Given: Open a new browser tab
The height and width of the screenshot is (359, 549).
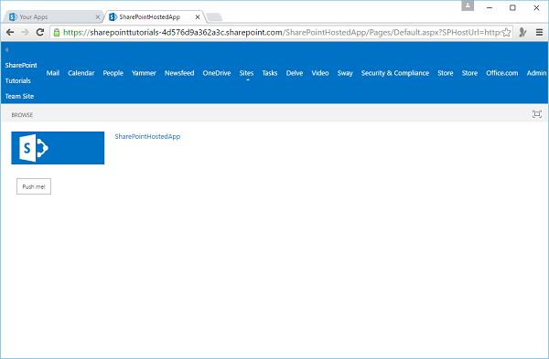Looking at the screenshot, I should pos(213,16).
